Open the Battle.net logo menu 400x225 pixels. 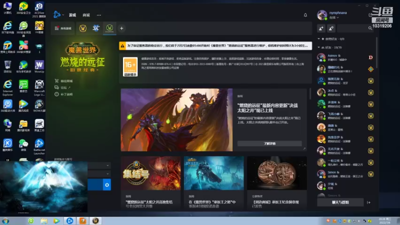click(58, 15)
